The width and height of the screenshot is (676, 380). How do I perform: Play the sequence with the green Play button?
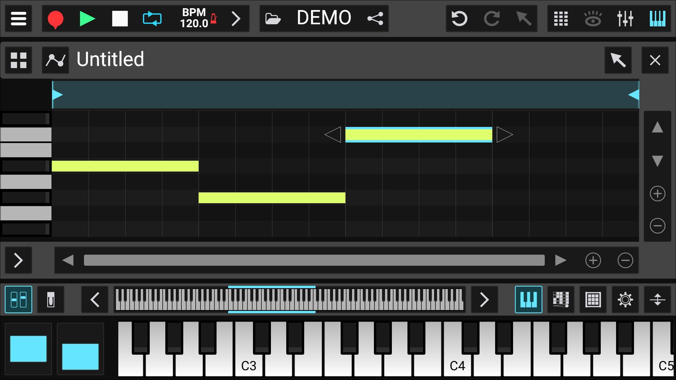click(x=87, y=18)
